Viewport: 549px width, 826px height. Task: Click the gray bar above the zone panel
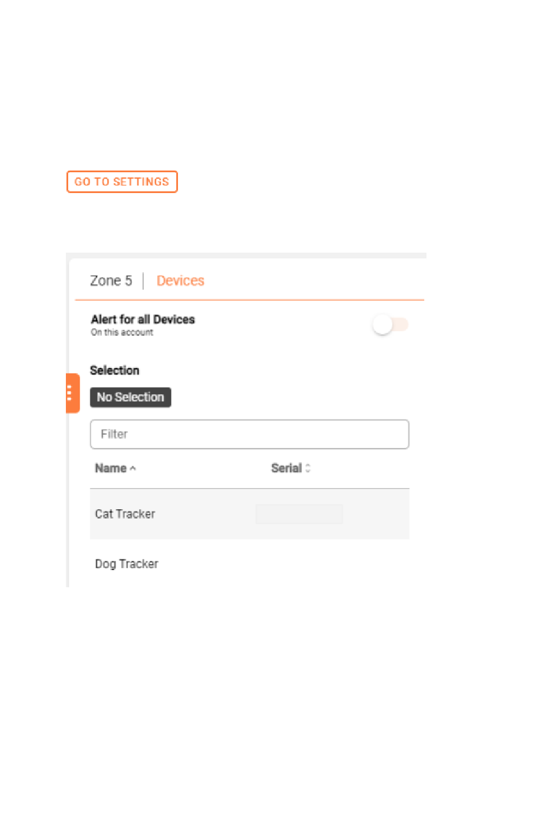click(246, 255)
